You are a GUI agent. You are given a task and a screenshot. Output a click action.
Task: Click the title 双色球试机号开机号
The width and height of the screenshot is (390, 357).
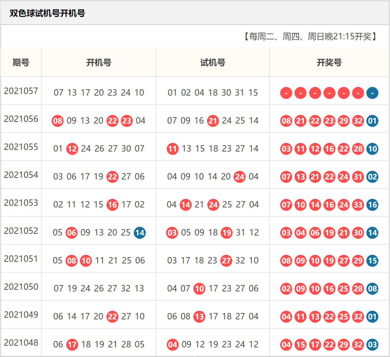(47, 13)
